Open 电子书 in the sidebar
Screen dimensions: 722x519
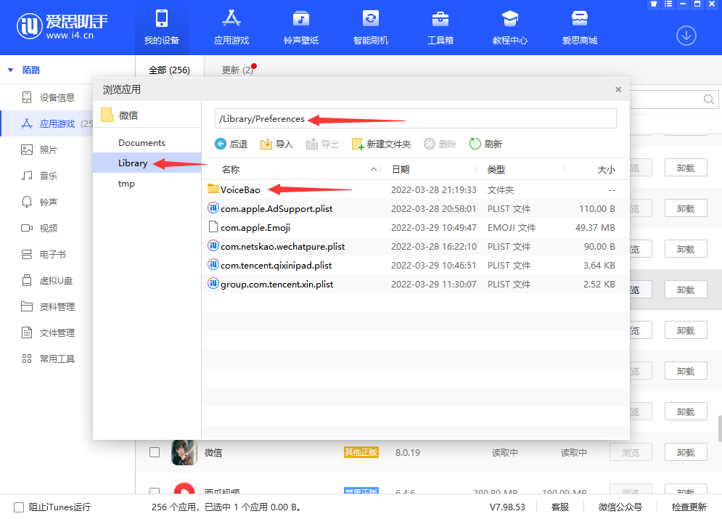coord(44,254)
